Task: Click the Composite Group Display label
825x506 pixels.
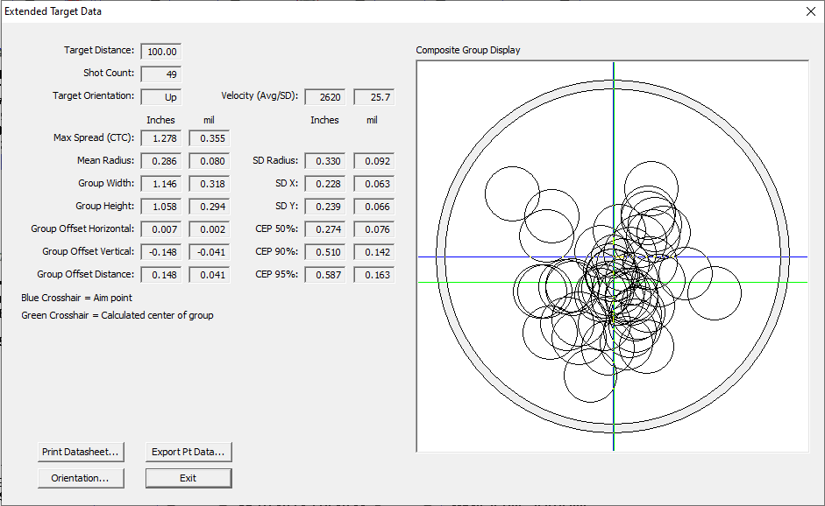Action: point(468,50)
